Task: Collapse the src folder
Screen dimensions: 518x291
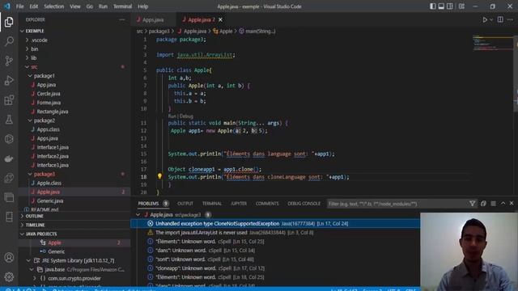Action: (28, 66)
